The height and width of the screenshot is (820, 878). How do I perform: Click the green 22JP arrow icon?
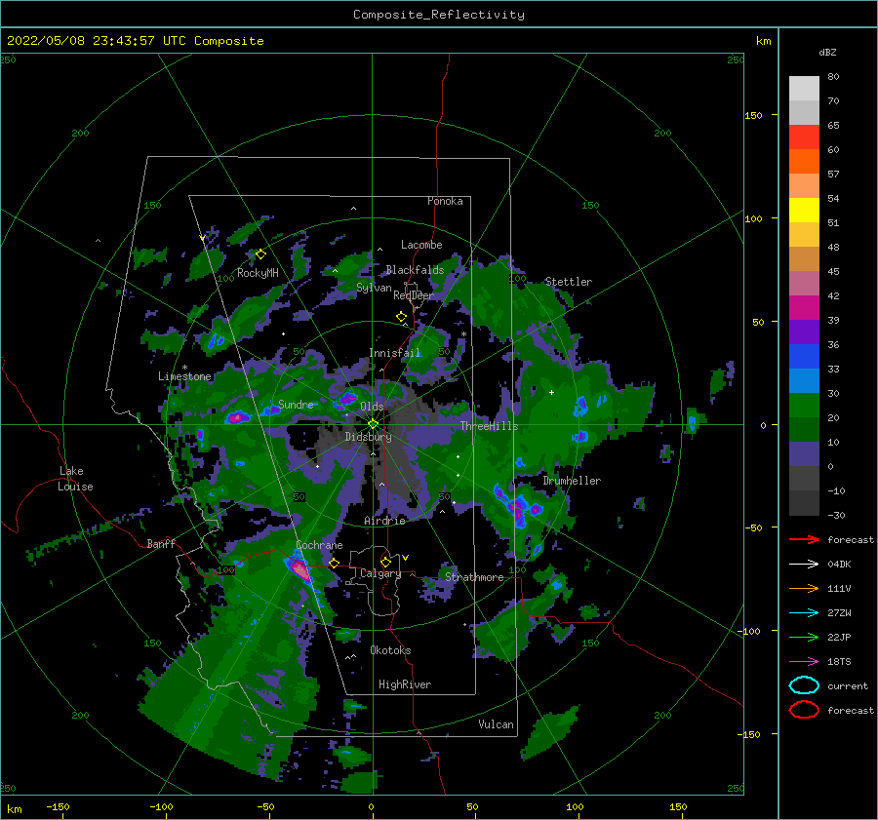804,637
